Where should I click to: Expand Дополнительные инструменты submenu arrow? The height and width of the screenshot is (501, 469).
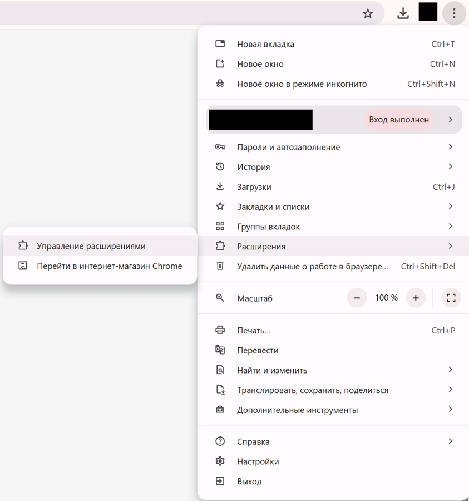tap(451, 409)
